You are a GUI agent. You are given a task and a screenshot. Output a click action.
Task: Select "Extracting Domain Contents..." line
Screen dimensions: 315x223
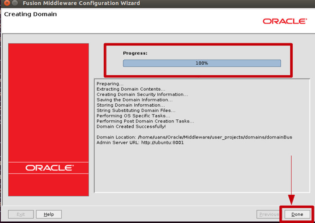coord(131,89)
